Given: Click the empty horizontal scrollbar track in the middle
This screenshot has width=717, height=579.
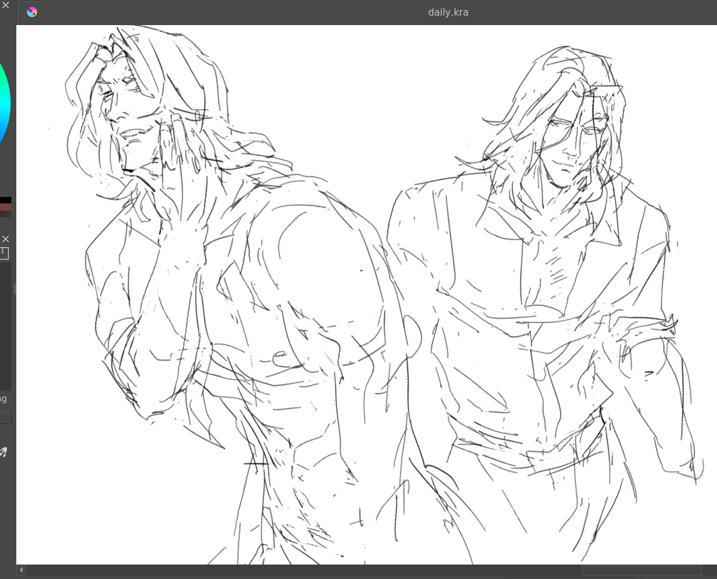Looking at the screenshot, I should (301, 570).
